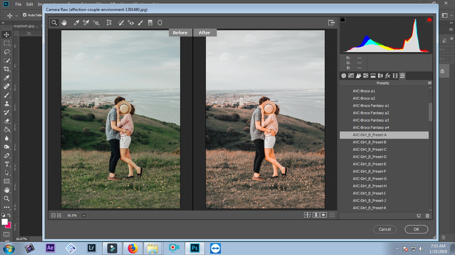Click the new preset icon
The image size is (455, 255).
[419, 216]
